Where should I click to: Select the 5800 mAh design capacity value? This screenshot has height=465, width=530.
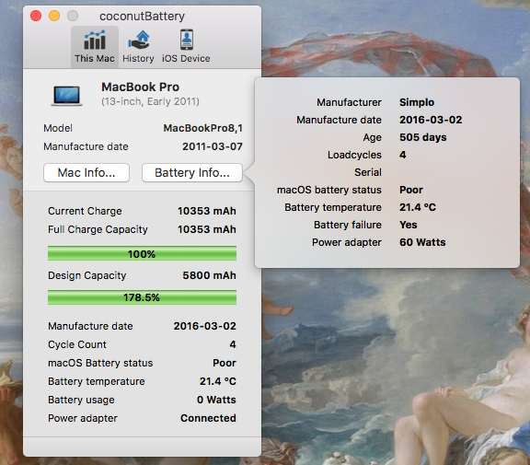tap(209, 275)
